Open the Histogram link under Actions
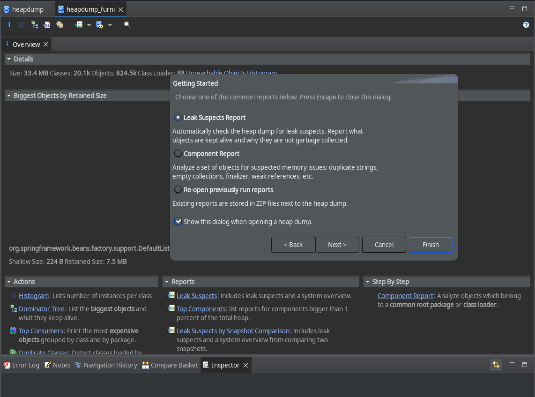This screenshot has height=397, width=535. [34, 296]
